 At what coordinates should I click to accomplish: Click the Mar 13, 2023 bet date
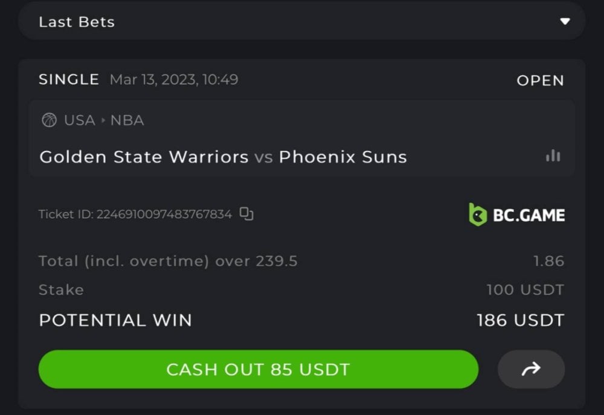click(174, 80)
